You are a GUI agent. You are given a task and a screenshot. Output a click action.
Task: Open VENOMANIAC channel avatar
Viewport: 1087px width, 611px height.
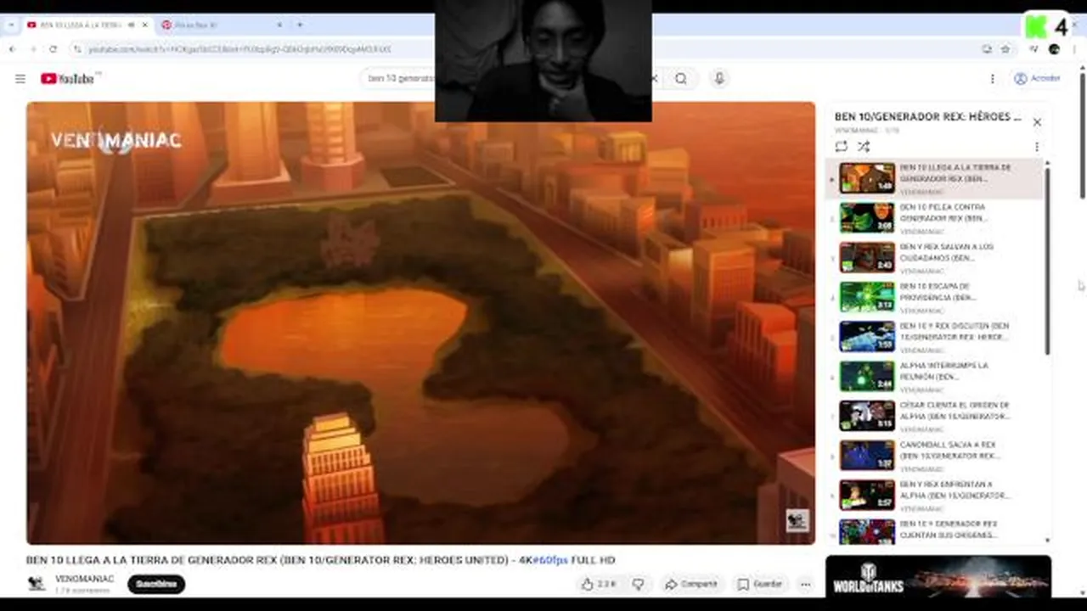click(37, 584)
